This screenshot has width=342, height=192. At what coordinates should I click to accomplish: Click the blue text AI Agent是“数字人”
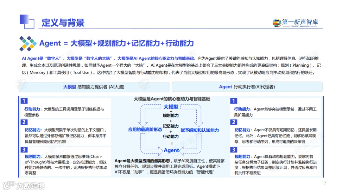click(x=41, y=58)
